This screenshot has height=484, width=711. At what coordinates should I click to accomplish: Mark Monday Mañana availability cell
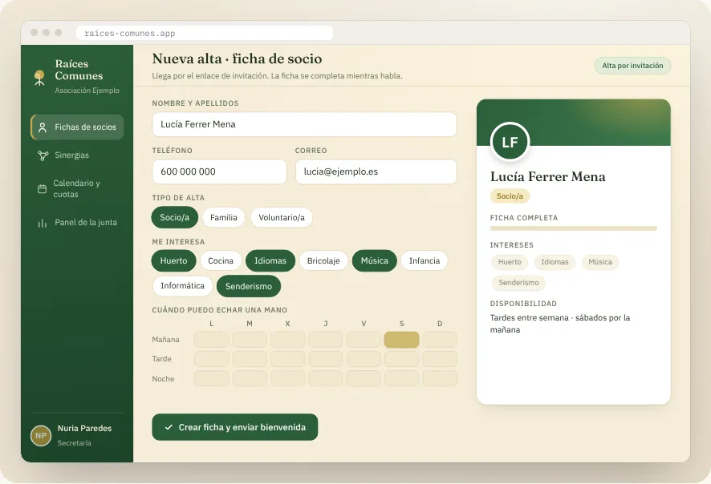click(x=211, y=340)
